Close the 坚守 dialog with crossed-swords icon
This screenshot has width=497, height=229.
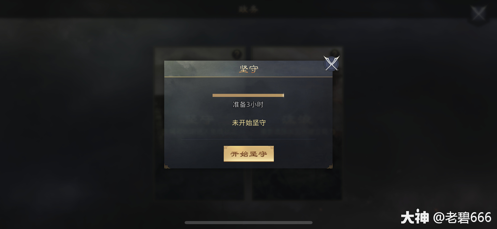tap(331, 63)
